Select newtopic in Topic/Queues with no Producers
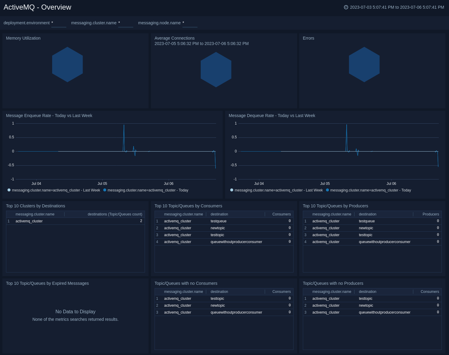This screenshot has width=449, height=355. point(366,305)
